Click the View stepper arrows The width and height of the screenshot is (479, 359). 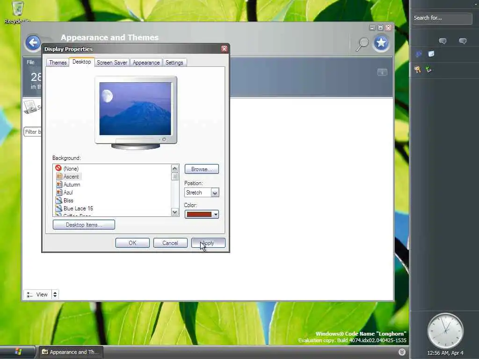55,294
